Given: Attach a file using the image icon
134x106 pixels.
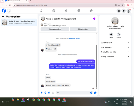Looking at the screenshot, I should (x=45, y=93).
